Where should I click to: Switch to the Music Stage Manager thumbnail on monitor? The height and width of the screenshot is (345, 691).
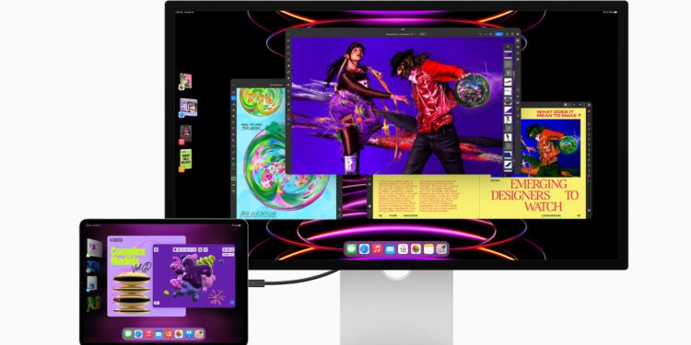click(x=184, y=134)
